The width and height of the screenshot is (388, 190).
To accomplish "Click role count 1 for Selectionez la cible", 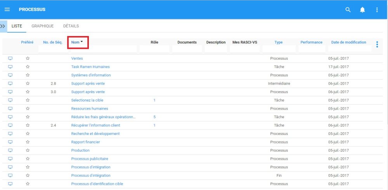I will pos(154,100).
